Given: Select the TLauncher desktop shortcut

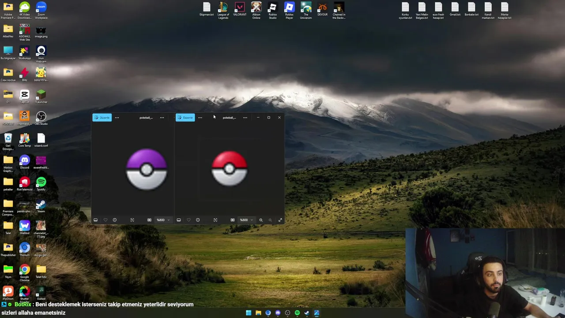Looking at the screenshot, I should pos(41,96).
